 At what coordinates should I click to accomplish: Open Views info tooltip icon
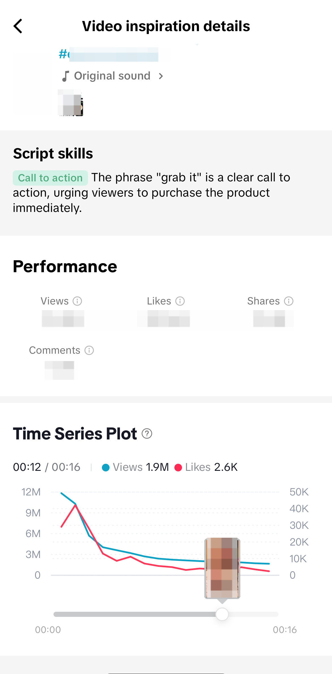click(x=77, y=301)
